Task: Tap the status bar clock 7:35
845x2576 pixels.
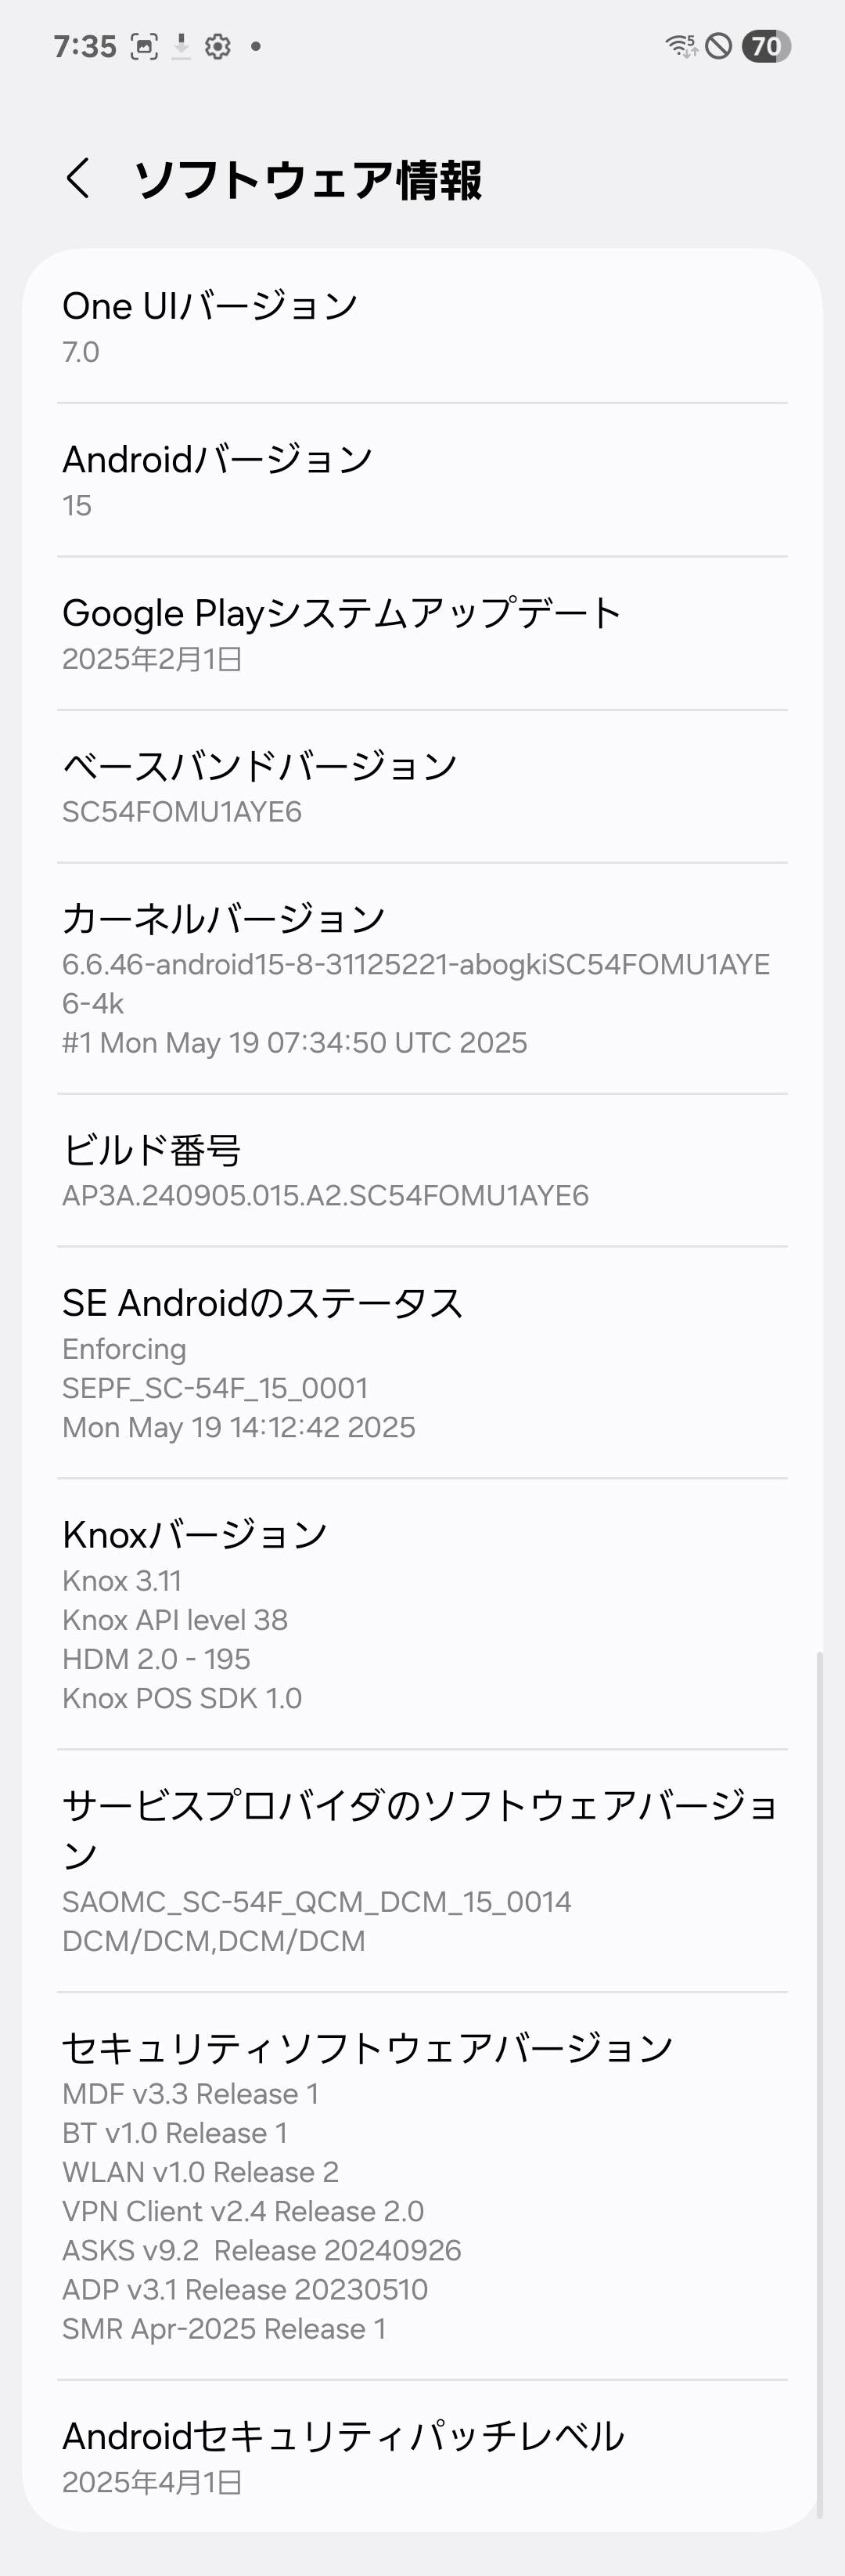Action: click(85, 47)
